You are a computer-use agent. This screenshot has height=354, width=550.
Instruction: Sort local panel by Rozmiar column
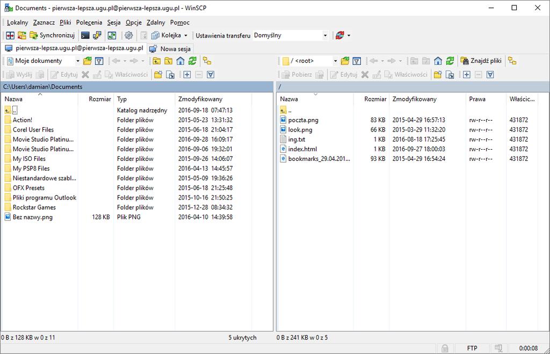(96, 99)
